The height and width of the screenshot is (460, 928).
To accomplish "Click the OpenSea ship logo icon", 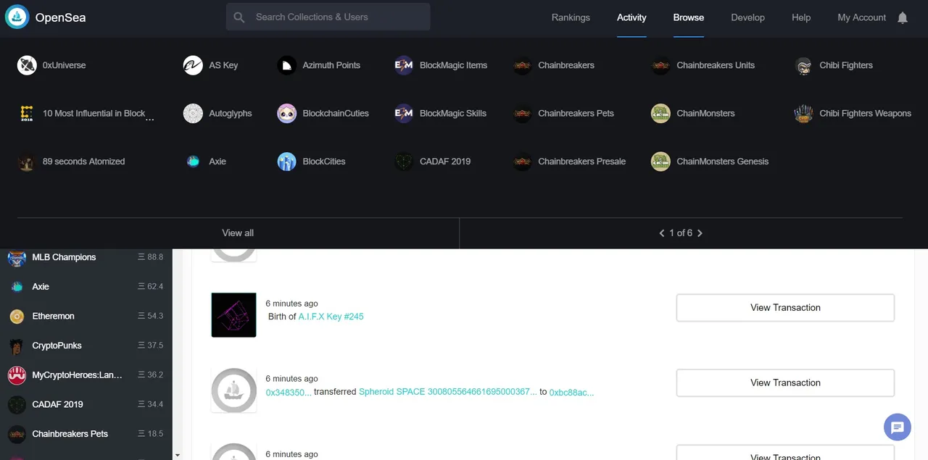I will click(17, 17).
